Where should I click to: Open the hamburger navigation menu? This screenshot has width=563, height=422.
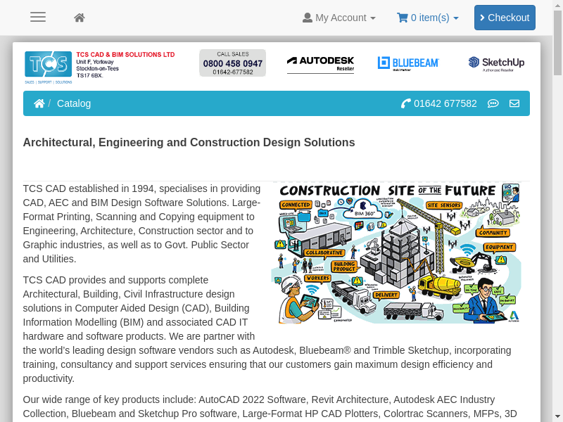tap(38, 18)
